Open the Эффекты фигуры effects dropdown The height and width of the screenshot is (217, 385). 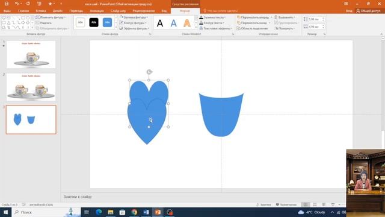(134, 28)
